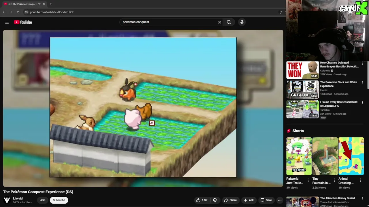369x207 pixels.
Task: Click the cast/install icon in address bar
Action: [x=280, y=12]
